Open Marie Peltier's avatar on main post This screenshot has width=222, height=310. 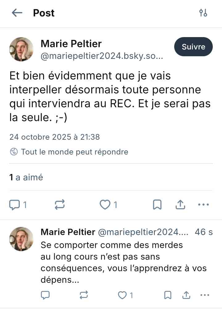(21, 49)
